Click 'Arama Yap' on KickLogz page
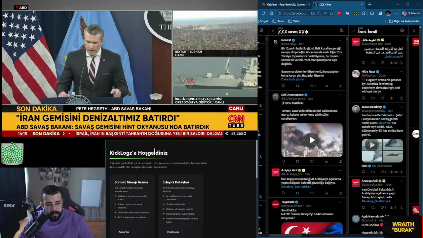The width and height of the screenshot is (423, 238). [124, 232]
